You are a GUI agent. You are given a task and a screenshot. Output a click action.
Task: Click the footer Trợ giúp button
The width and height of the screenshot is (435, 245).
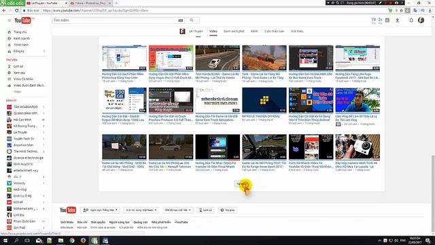point(228,210)
